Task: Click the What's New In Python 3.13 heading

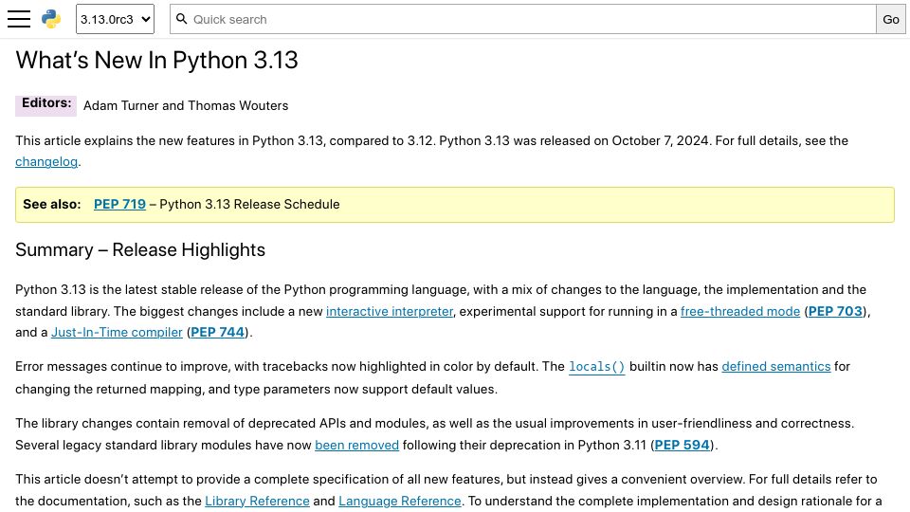Action: 156,61
